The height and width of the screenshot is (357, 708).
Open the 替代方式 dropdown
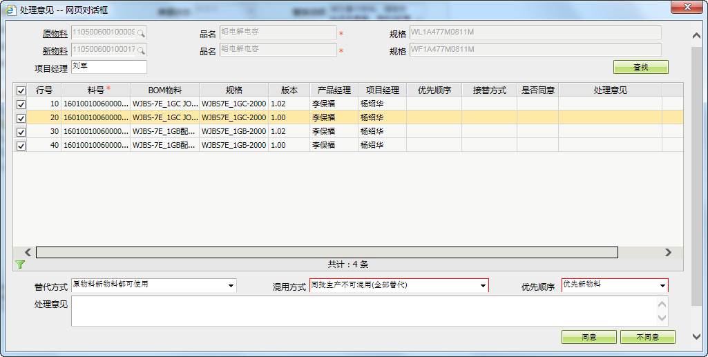230,285
